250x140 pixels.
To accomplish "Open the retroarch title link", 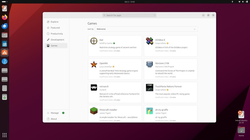I will coord(104,87).
